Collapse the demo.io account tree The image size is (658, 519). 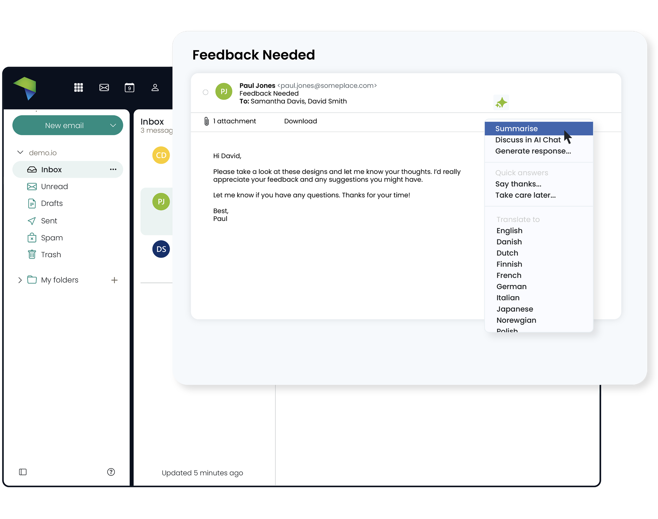20,153
